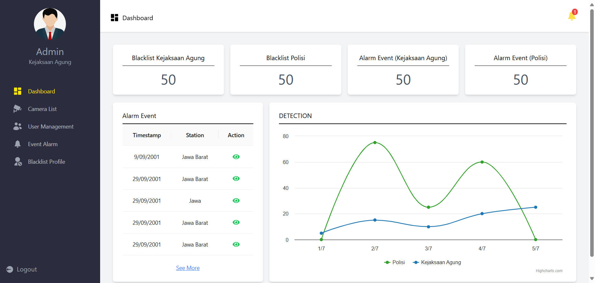Click the Event Alarm bell icon
The image size is (595, 283).
(18, 144)
